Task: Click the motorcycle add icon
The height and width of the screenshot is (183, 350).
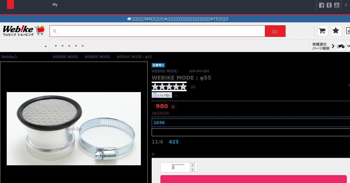Action: (341, 46)
